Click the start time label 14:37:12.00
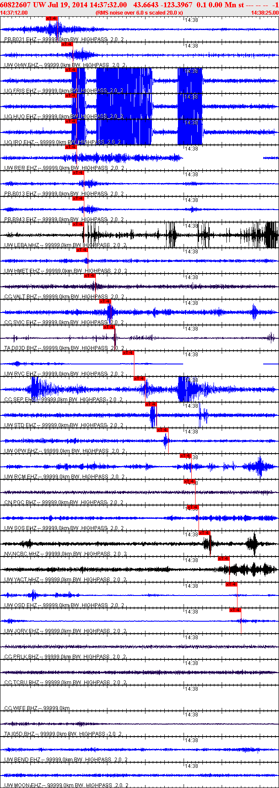 point(14,13)
